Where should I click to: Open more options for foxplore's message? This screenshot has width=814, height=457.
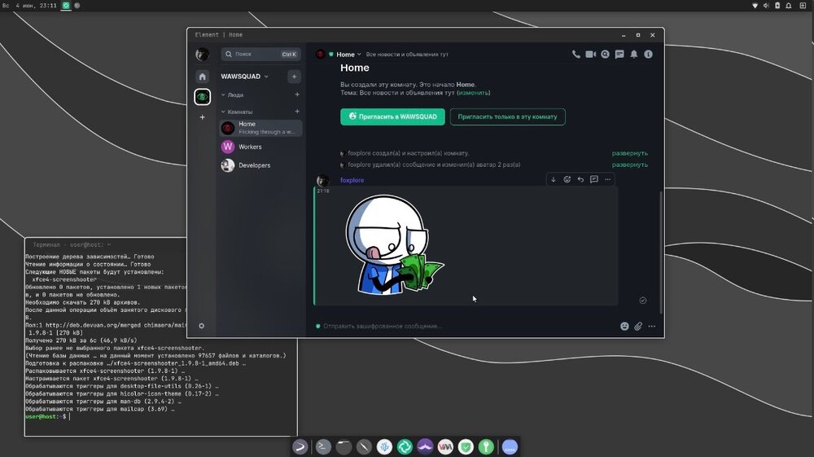click(607, 180)
